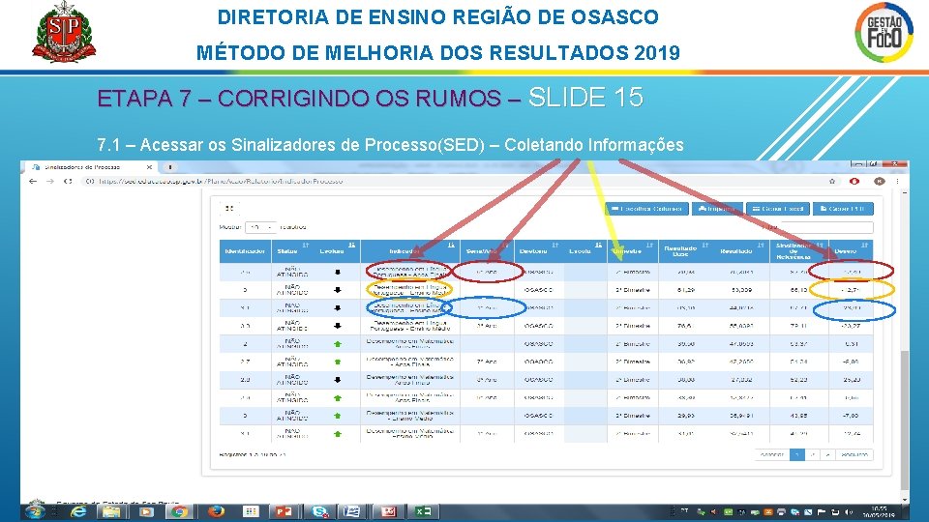Open Google Chrome from the taskbar
929x522 pixels.
point(180,512)
